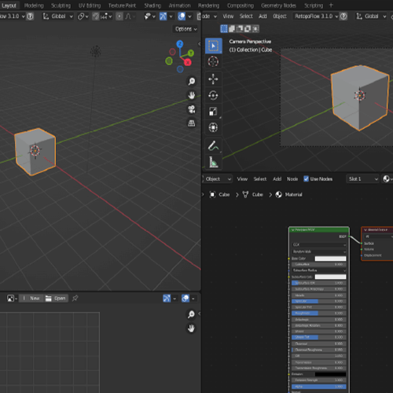The width and height of the screenshot is (393, 393).
Task: Switch to the UV Editing tab
Action: point(90,6)
